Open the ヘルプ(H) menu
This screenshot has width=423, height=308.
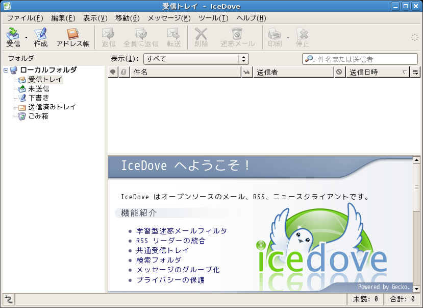tap(251, 18)
